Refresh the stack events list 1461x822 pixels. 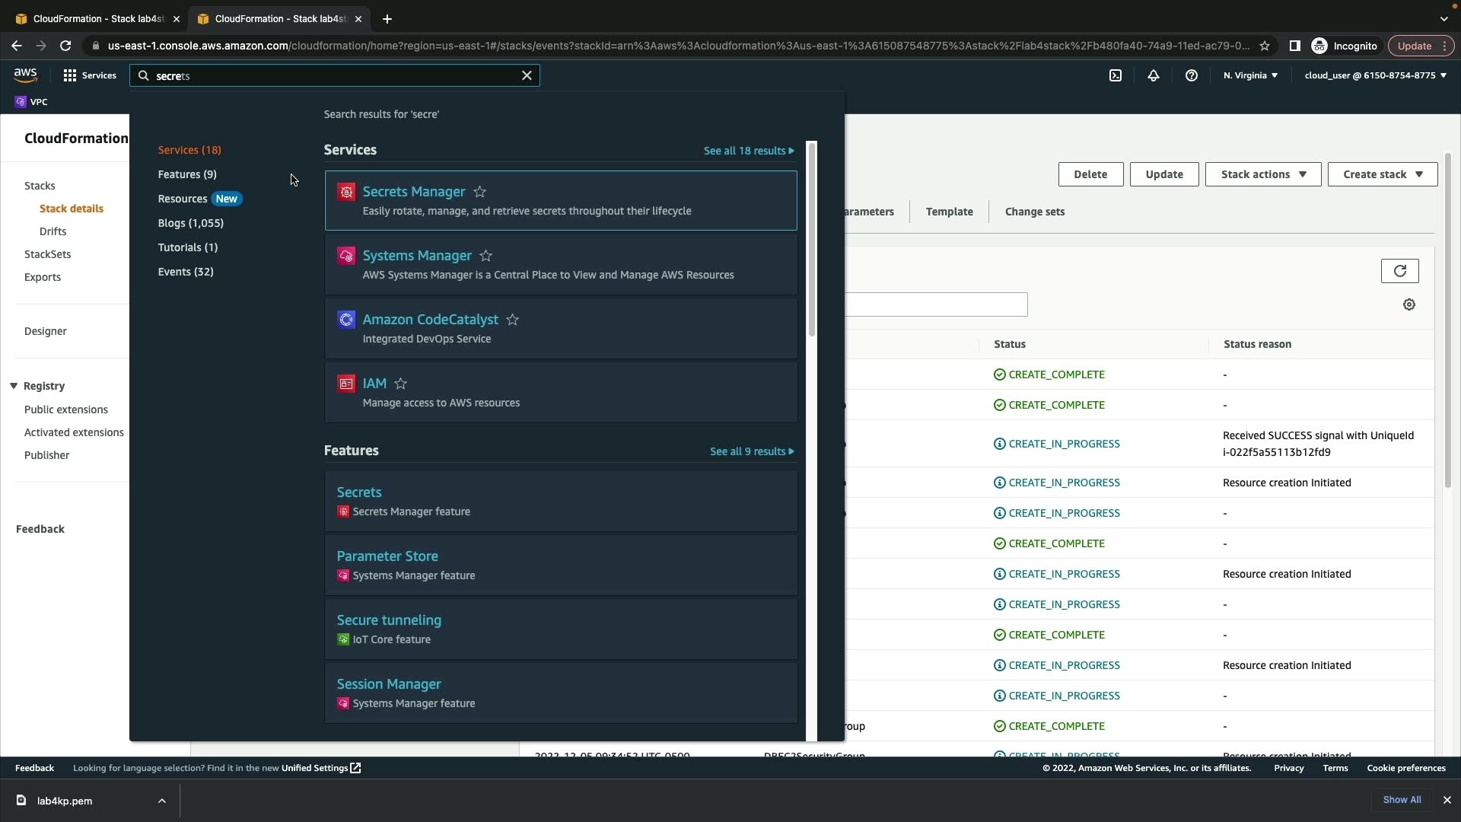1399,271
